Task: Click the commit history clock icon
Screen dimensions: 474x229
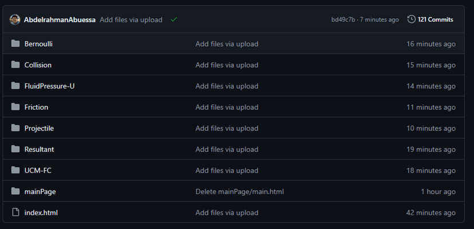Action: [411, 19]
